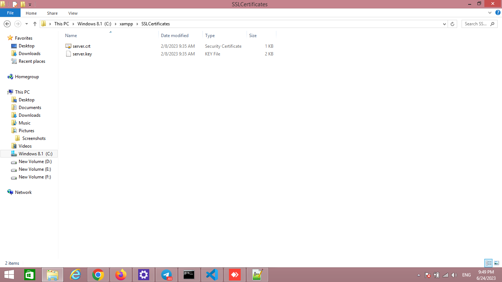The height and width of the screenshot is (282, 502).
Task: Open the View ribbon tab
Action: (x=73, y=13)
